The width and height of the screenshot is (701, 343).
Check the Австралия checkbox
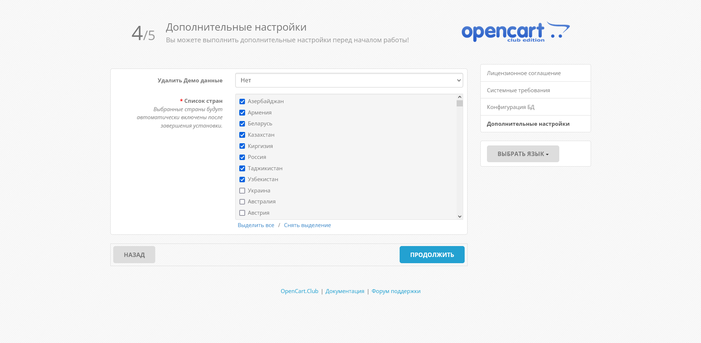pyautogui.click(x=242, y=201)
